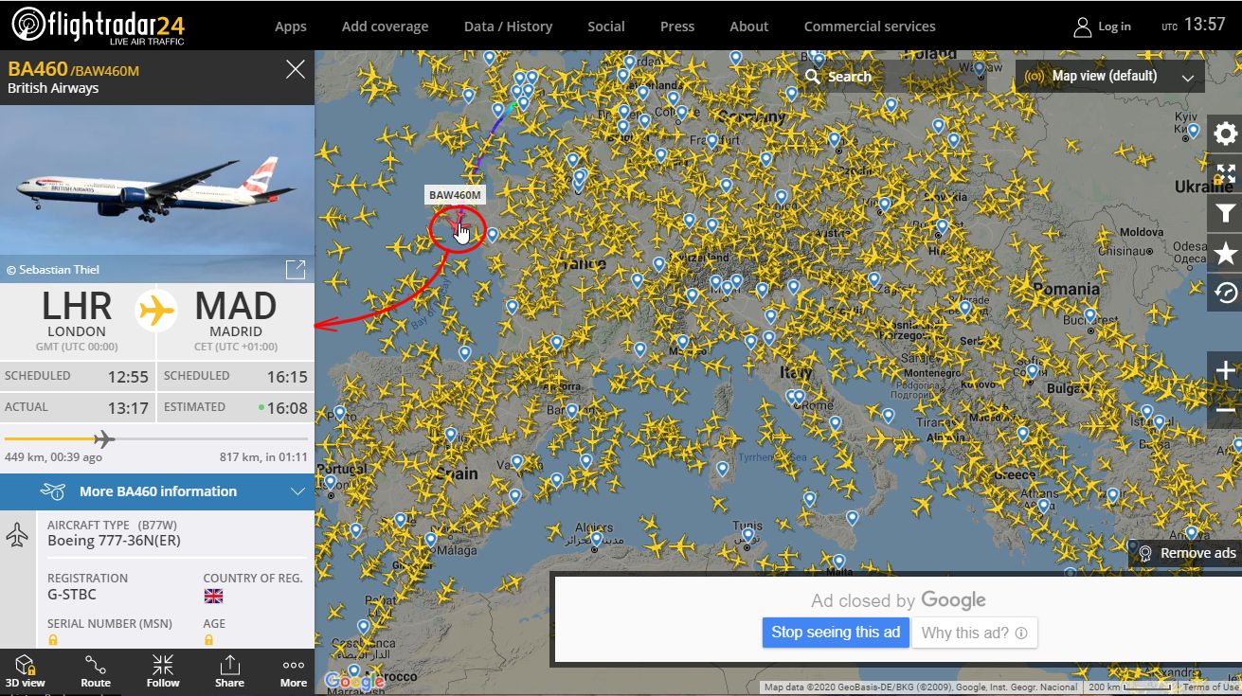The height and width of the screenshot is (696, 1242).
Task: Click the BA460 flight number title
Action: (36, 68)
